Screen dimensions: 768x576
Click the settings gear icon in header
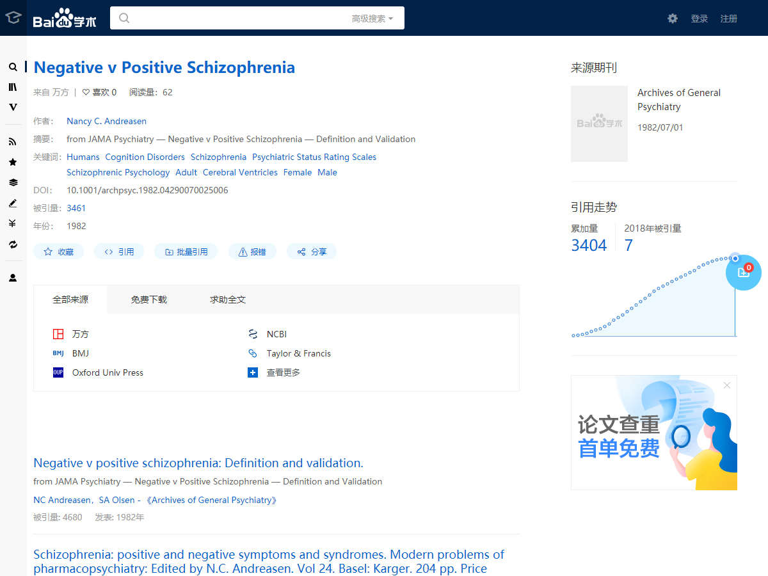[x=673, y=19]
